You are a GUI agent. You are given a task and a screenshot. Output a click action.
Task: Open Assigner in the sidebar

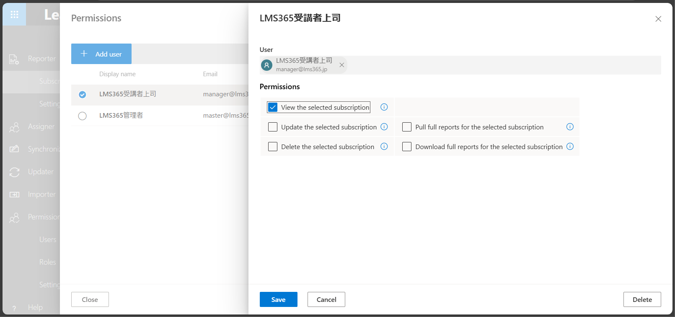(41, 126)
